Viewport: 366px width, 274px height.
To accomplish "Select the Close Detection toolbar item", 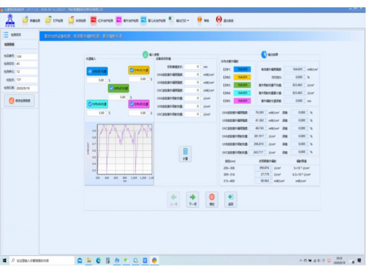I will pos(72,20).
